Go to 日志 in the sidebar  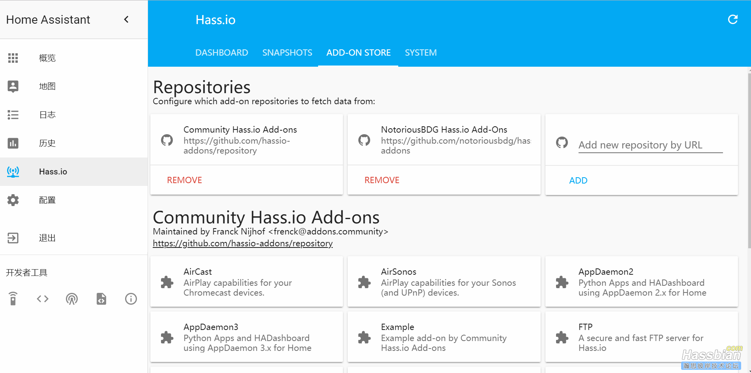(x=47, y=115)
